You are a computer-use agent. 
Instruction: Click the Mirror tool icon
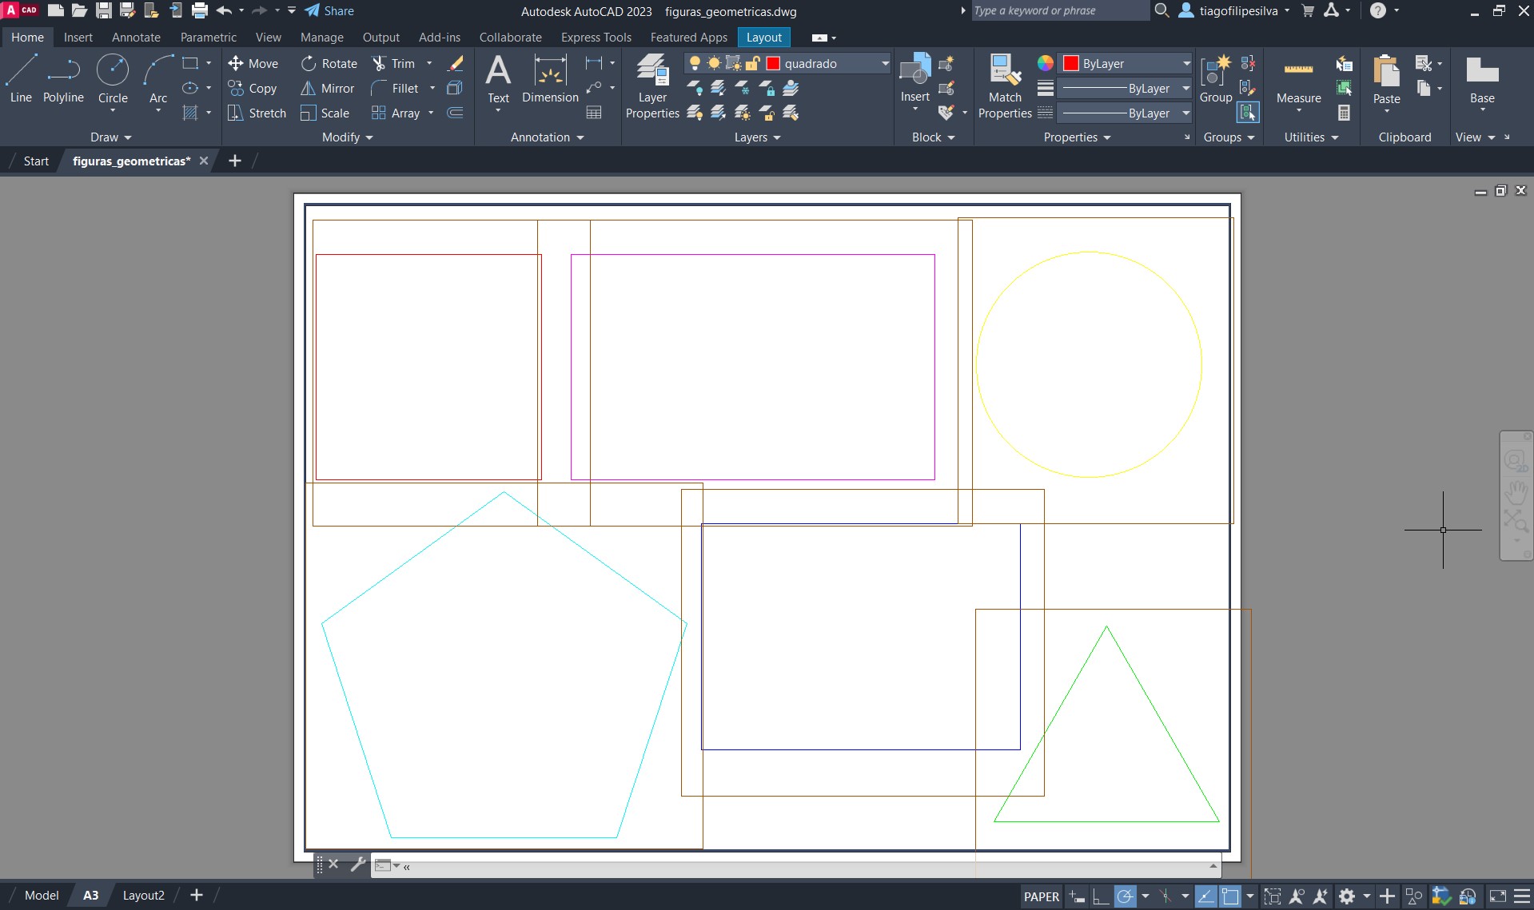click(x=309, y=89)
